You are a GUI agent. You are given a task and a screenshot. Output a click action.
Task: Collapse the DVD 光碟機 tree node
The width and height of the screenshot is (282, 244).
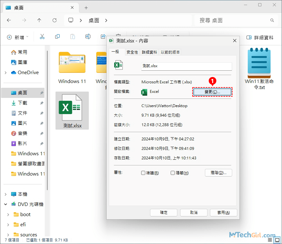coord(5,204)
